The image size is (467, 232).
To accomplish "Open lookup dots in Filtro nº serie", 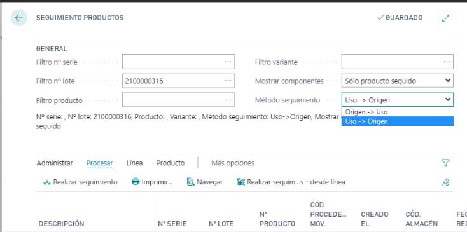I will coord(228,62).
